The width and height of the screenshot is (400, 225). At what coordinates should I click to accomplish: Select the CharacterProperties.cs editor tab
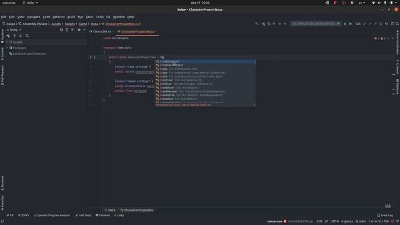click(x=137, y=31)
